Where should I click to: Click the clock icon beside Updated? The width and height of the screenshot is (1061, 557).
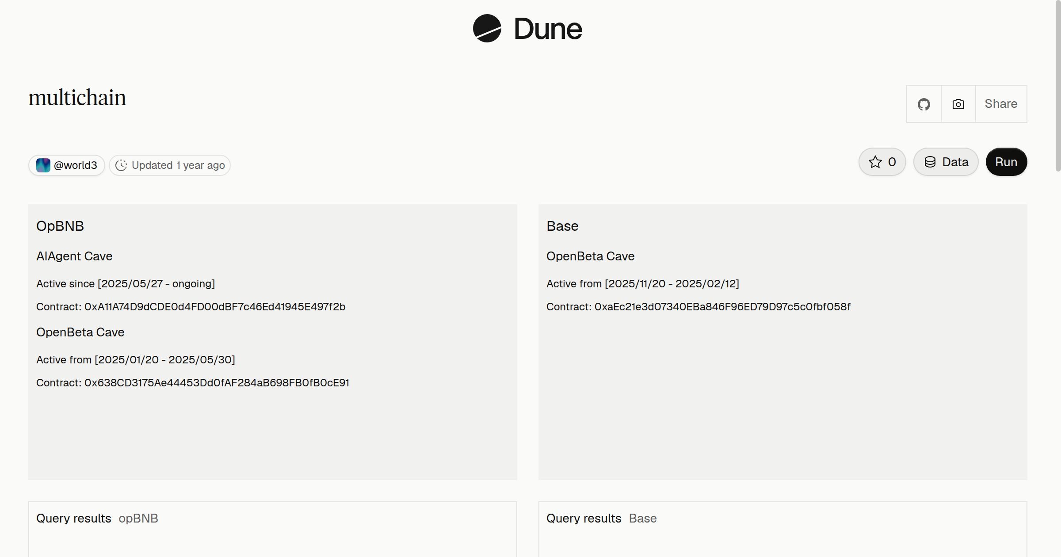[121, 165]
